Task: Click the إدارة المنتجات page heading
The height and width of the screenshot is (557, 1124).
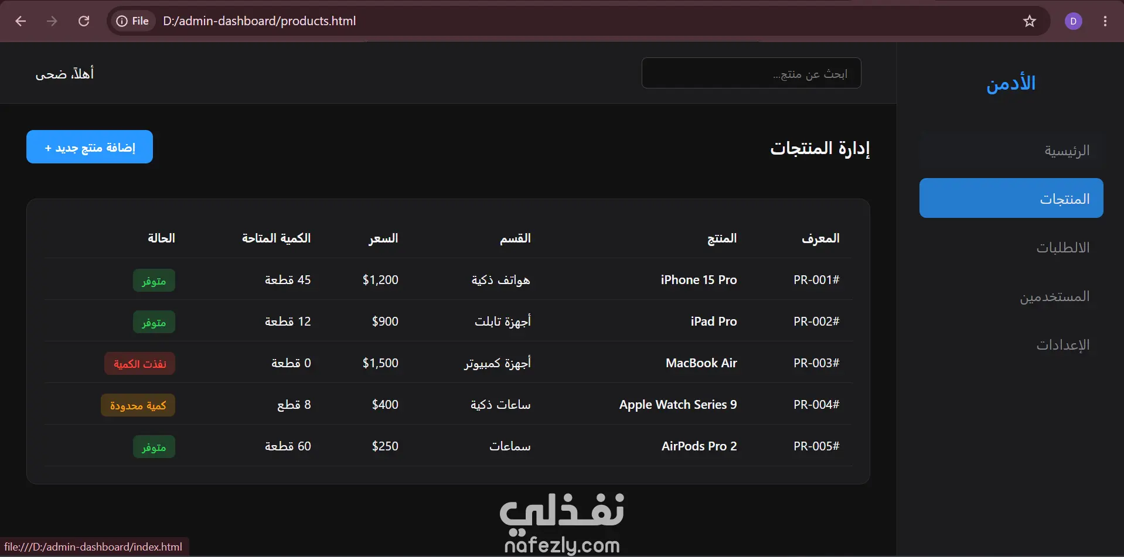Action: (x=820, y=148)
